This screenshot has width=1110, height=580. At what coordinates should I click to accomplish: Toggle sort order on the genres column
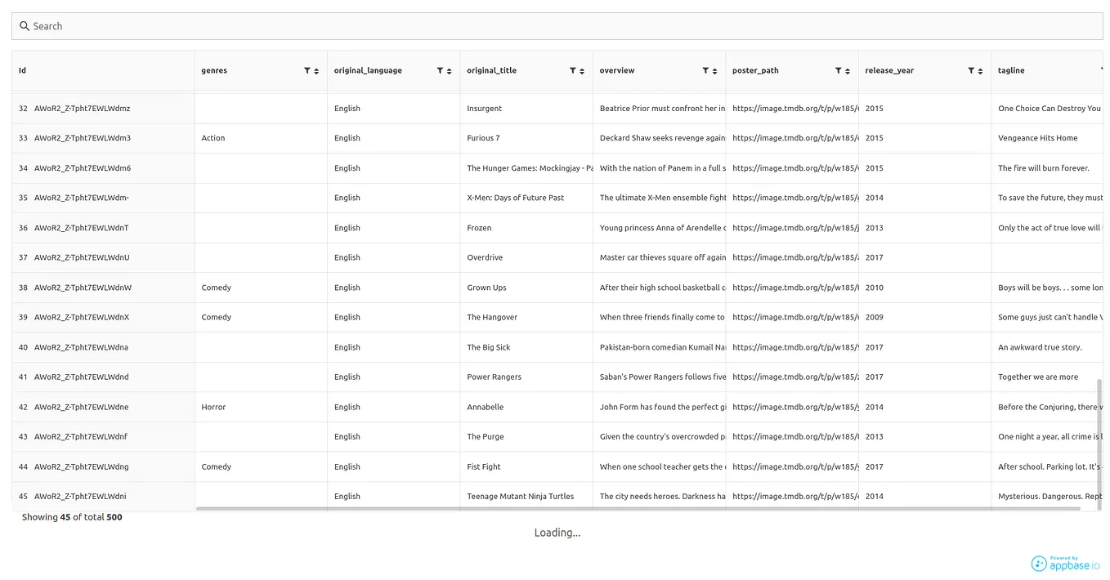316,70
